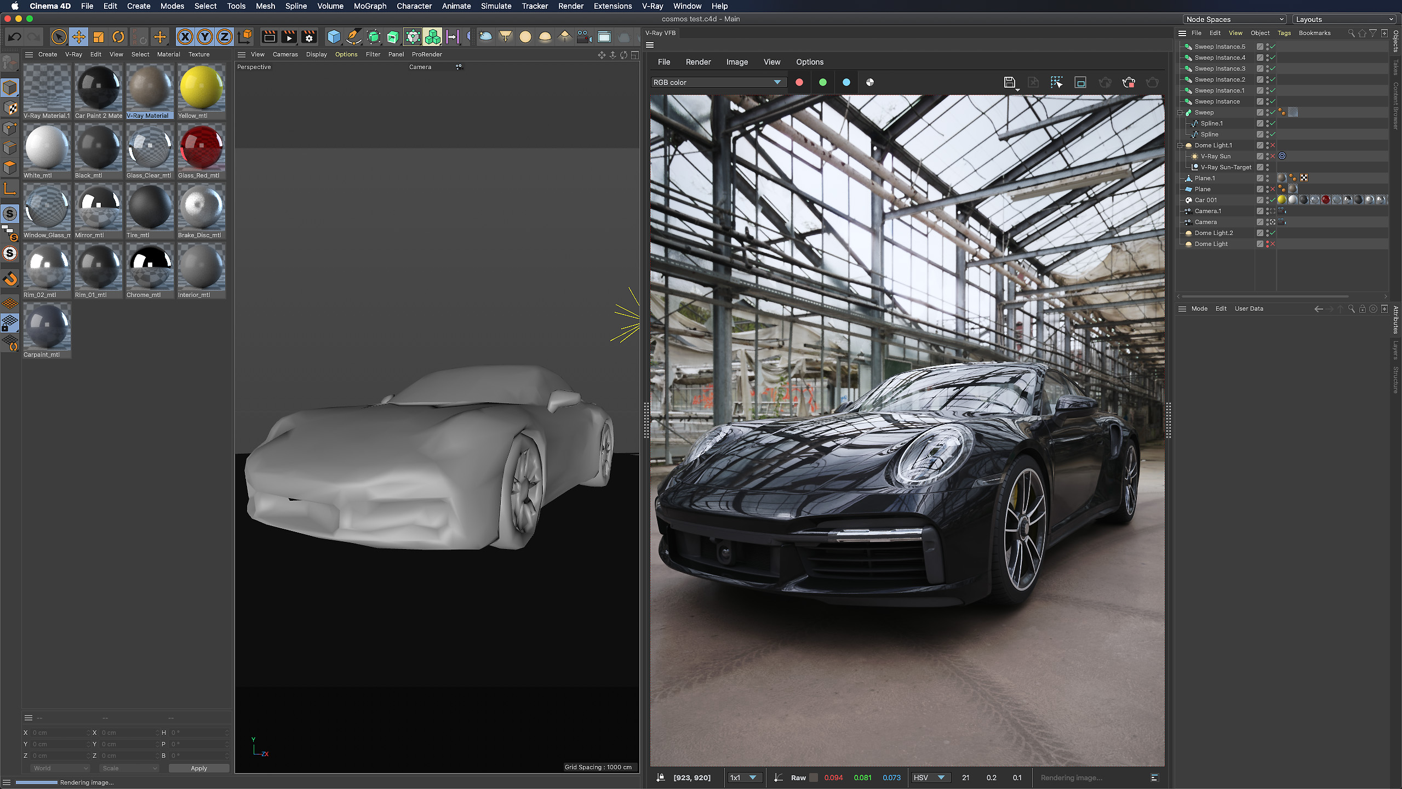Select the Car 001 object in list
The height and width of the screenshot is (789, 1402).
coord(1205,200)
